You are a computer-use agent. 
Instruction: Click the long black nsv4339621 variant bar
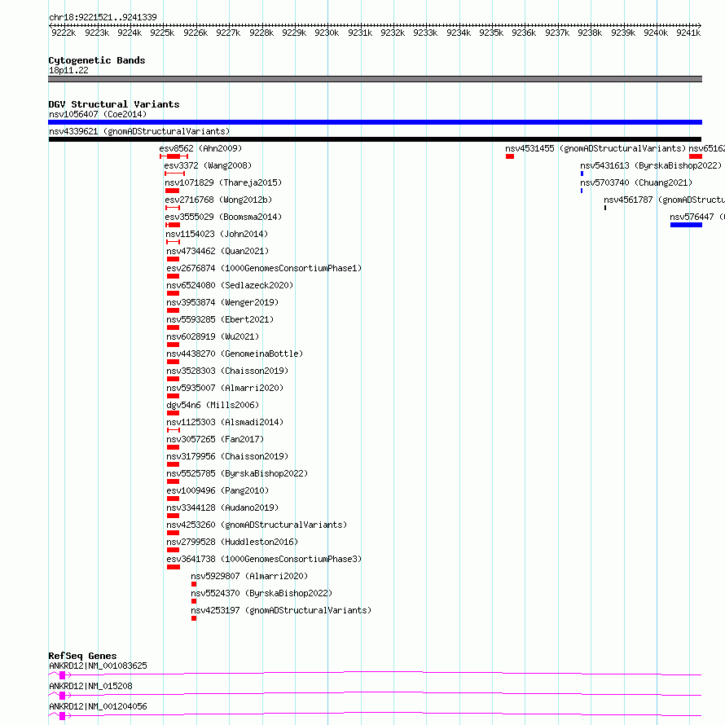375,139
